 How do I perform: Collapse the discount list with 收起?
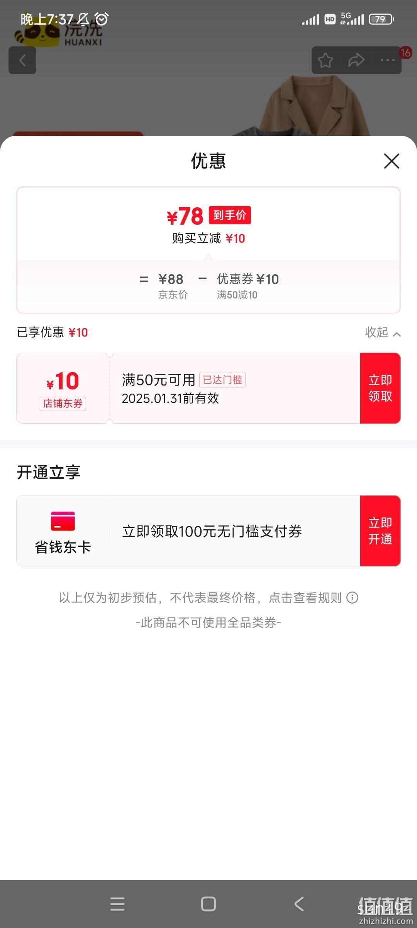coord(376,332)
